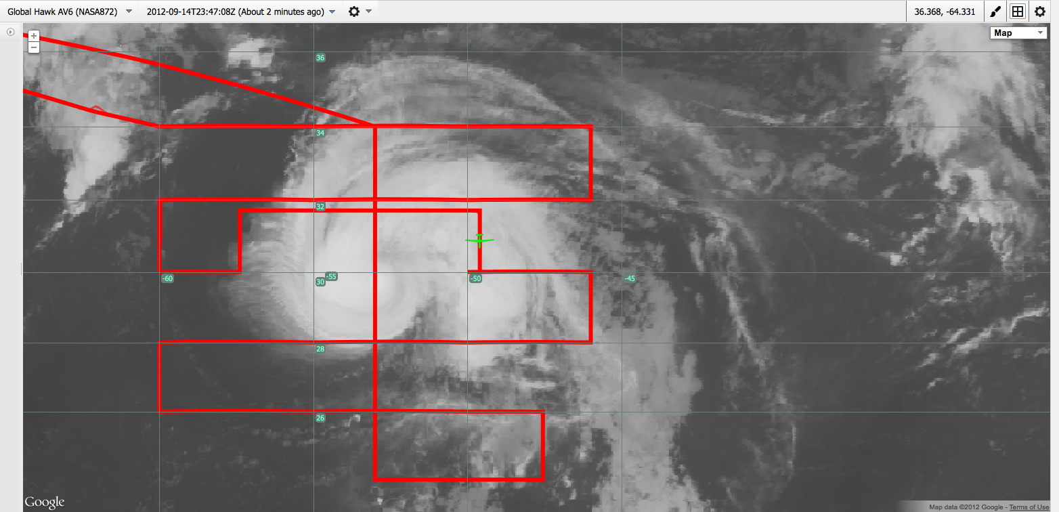Image resolution: width=1059 pixels, height=512 pixels.
Task: Open settings via the top-right gear icon
Action: pos(1041,12)
